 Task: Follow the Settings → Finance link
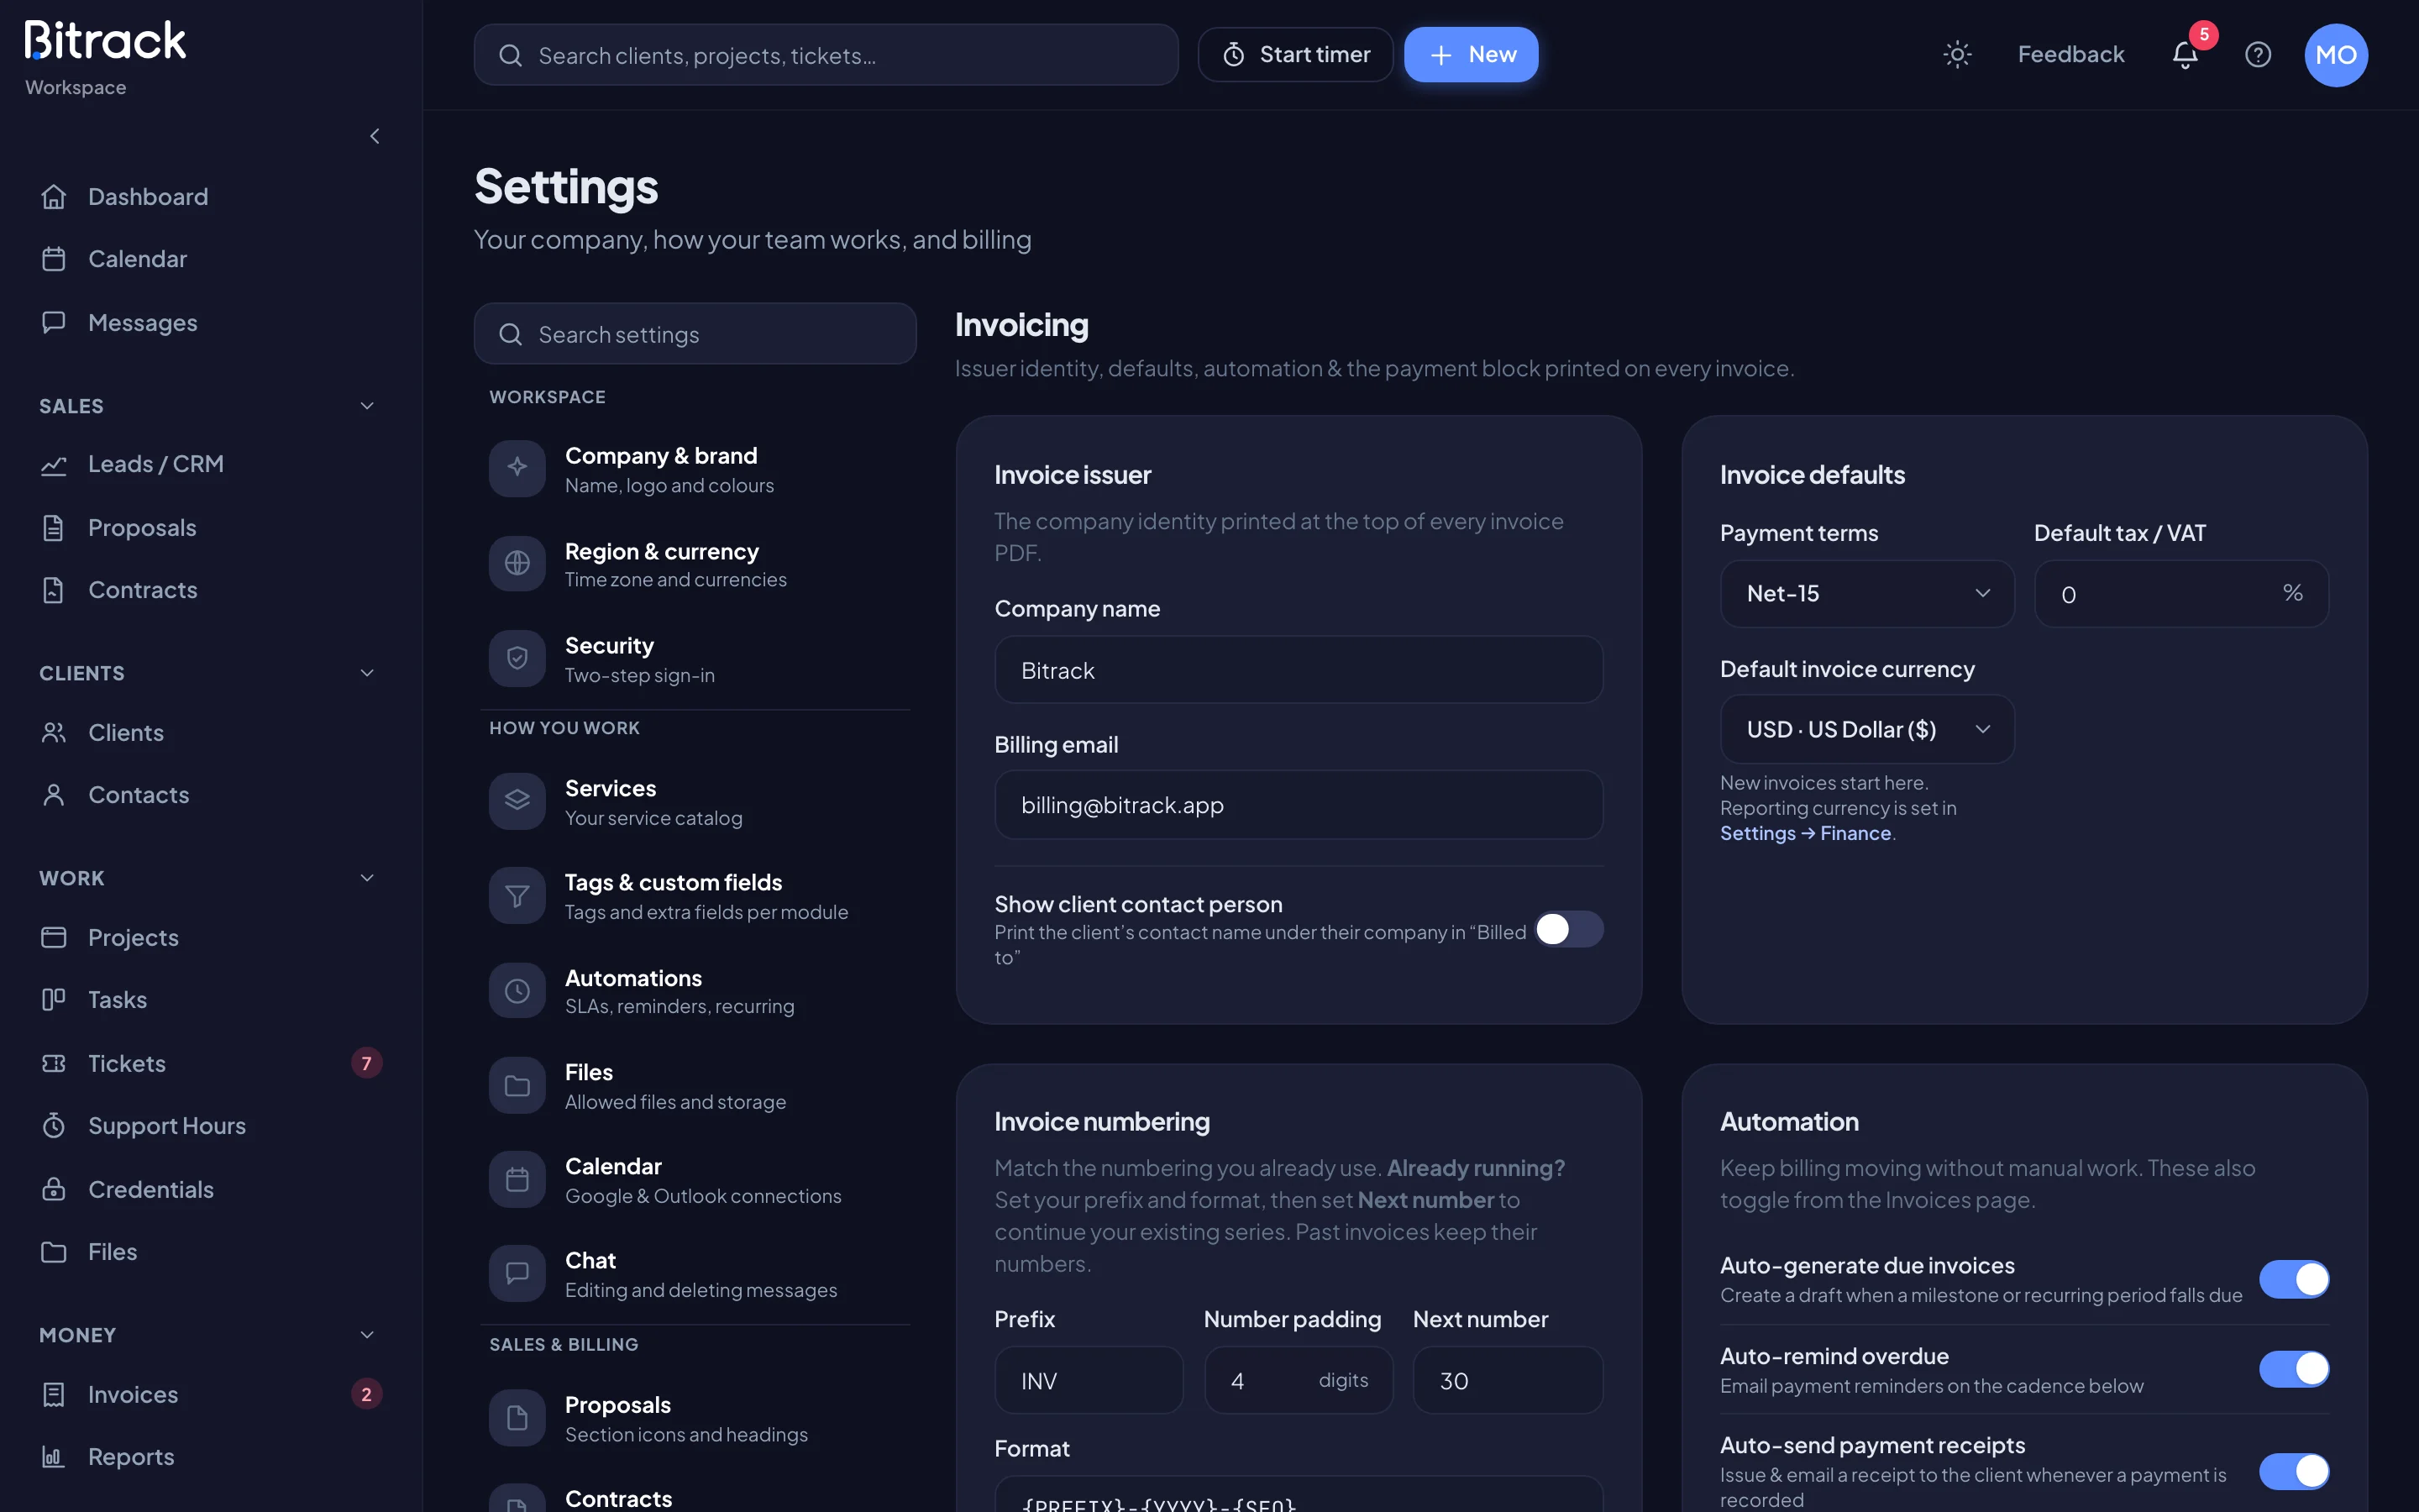coord(1805,833)
